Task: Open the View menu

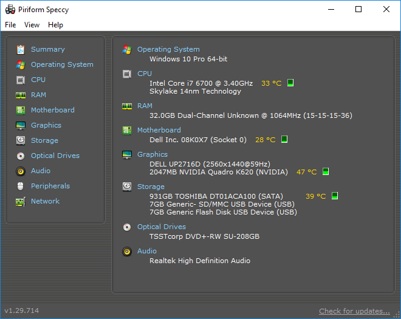Action: click(32, 25)
